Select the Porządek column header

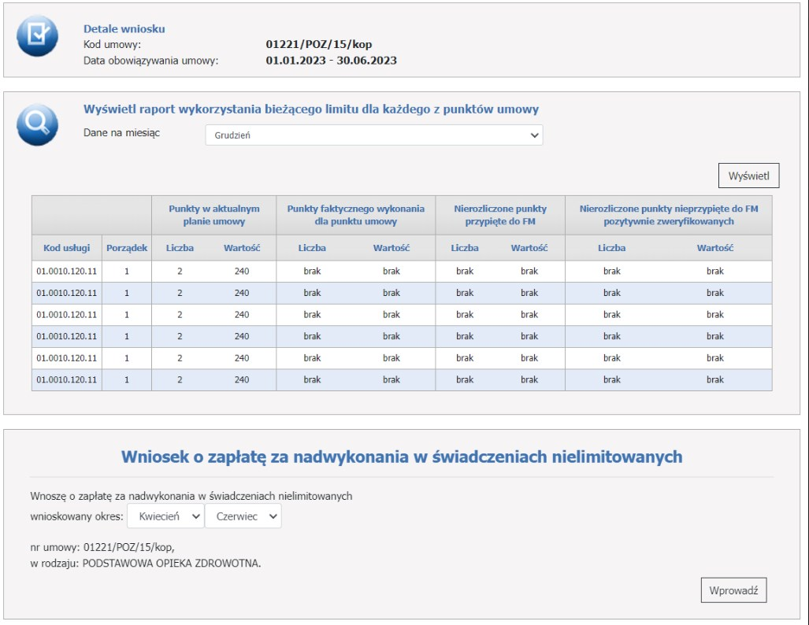127,248
